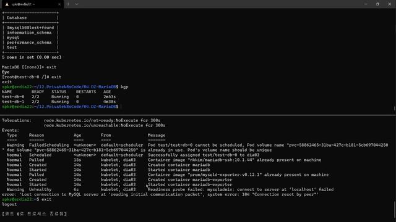Viewport: 396px width, 222px height.
Task: Select the spkr@erdia22 terminal tab
Action: 33,4
